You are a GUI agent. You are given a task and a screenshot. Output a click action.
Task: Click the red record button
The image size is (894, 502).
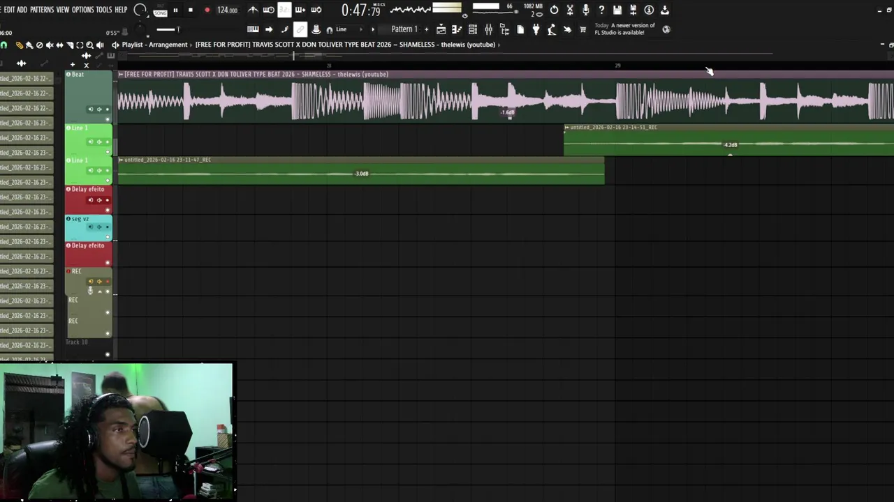(207, 10)
